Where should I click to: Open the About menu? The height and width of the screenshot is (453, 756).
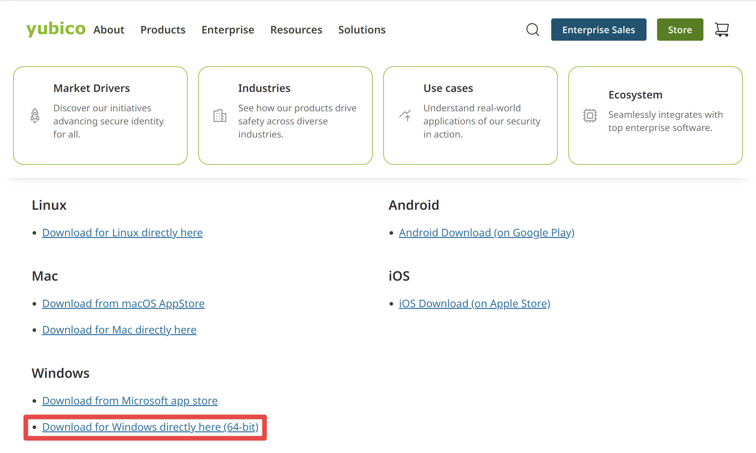109,30
